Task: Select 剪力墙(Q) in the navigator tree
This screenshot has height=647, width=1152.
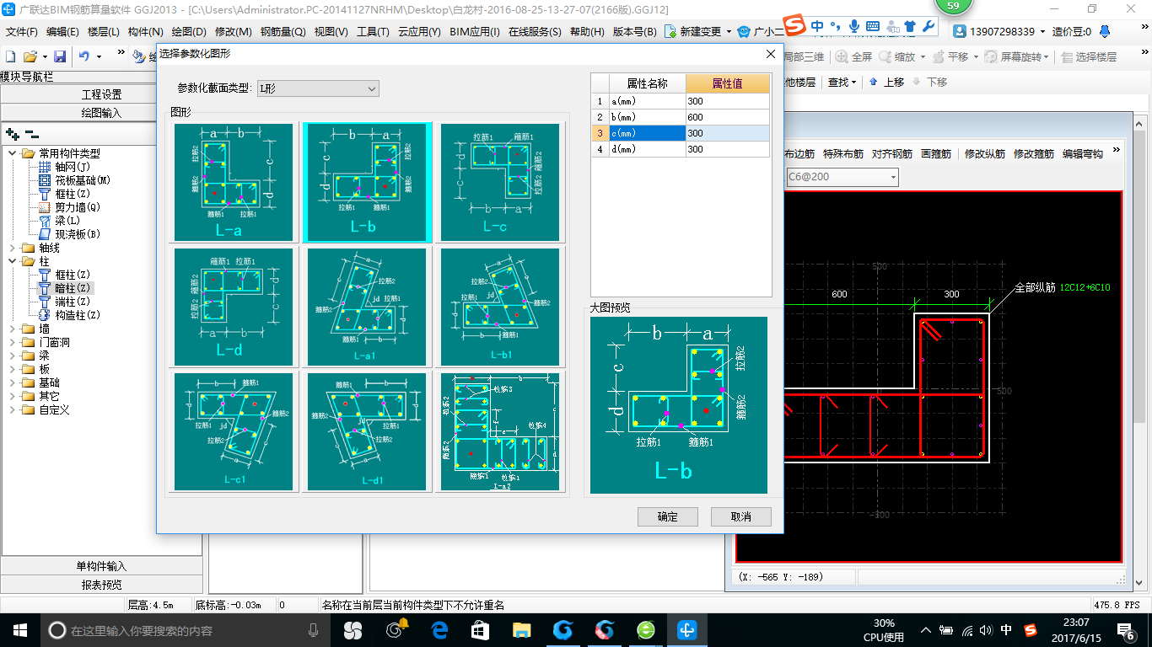Action: (78, 207)
